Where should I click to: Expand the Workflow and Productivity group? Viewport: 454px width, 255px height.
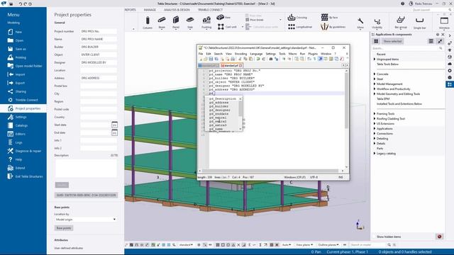tap(375, 89)
